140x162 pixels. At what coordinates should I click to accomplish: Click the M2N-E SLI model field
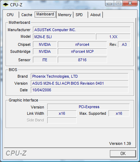(x=64, y=37)
